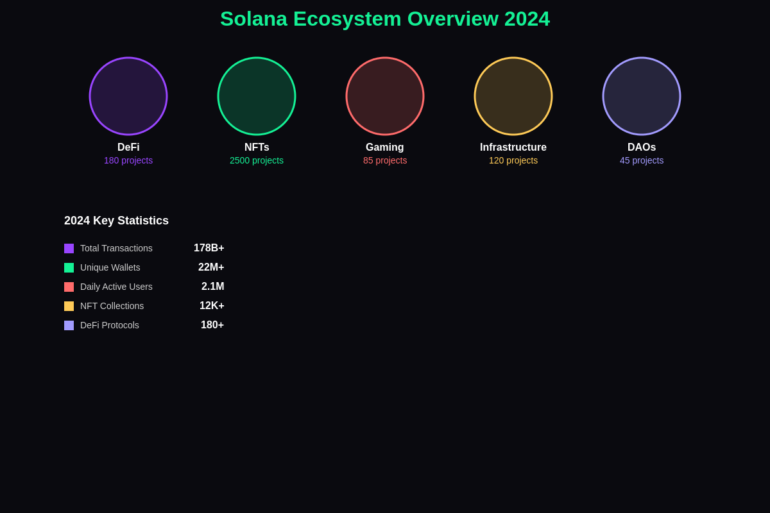This screenshot has height=513, width=770.
Task: Click the Solana Ecosystem Overview 2024 title
Action: pos(385,19)
